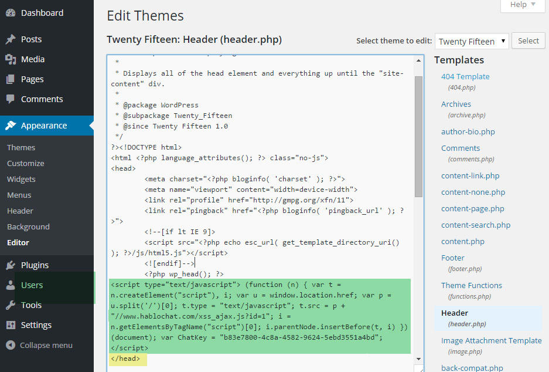Open author-bio.php template
This screenshot has width=549, height=372.
[x=468, y=132]
